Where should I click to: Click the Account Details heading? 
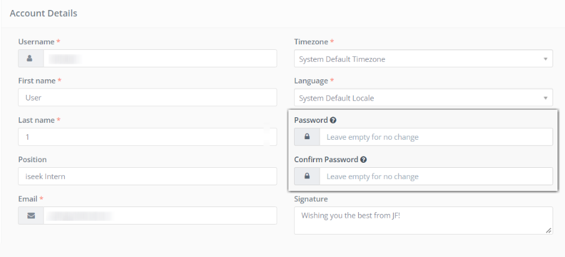(44, 13)
